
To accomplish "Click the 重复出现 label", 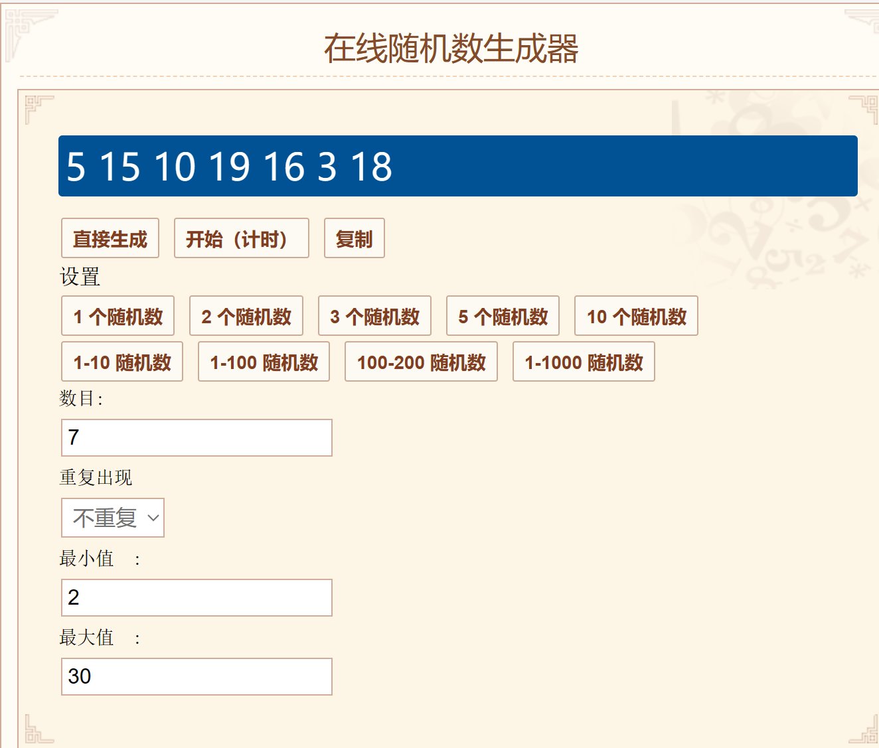I will (x=96, y=477).
